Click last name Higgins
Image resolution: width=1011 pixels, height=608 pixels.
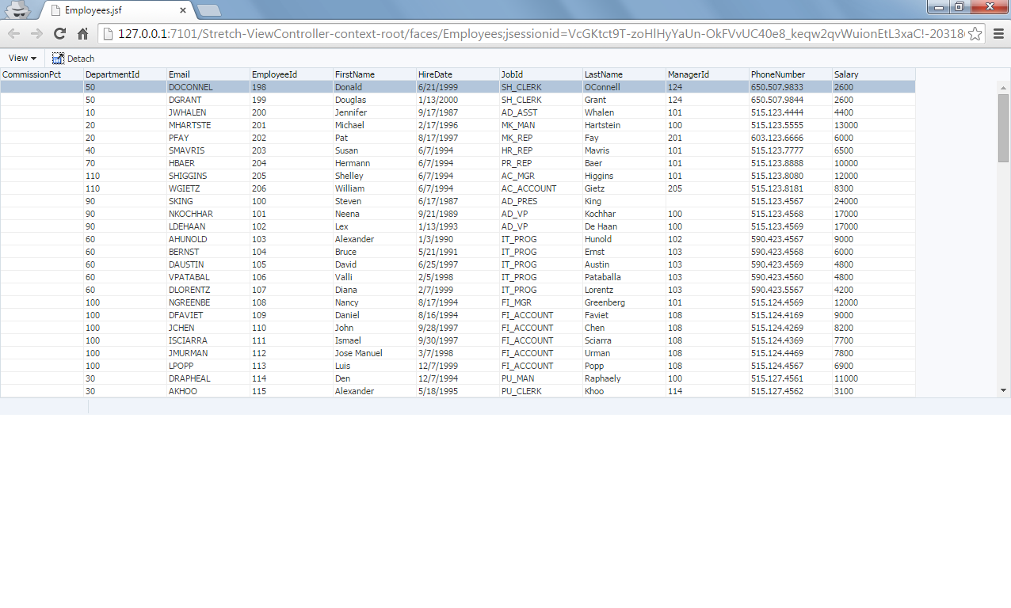pyautogui.click(x=599, y=176)
